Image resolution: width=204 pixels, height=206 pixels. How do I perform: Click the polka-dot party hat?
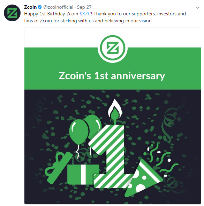[x=143, y=179]
